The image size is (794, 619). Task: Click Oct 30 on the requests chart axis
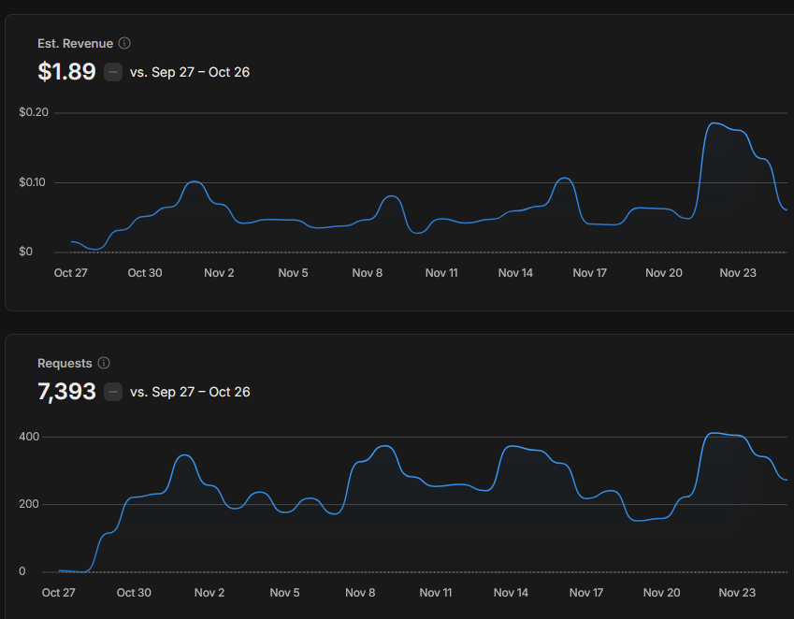click(134, 593)
